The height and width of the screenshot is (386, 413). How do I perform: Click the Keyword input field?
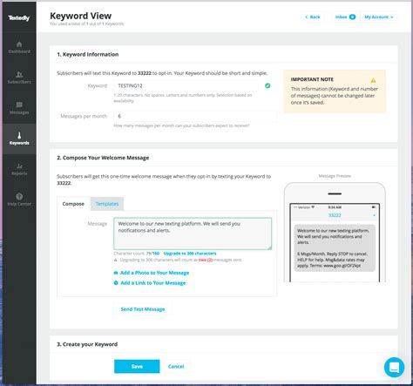pos(186,85)
